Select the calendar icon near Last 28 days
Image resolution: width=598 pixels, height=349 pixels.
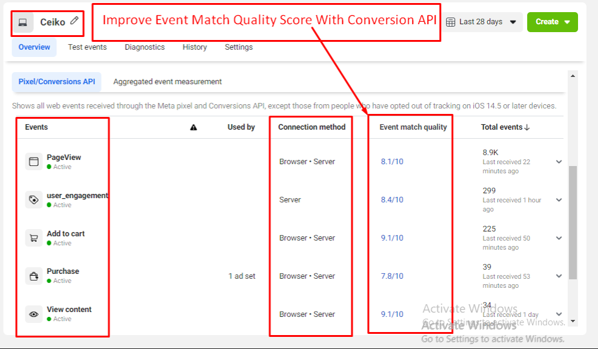click(x=450, y=22)
